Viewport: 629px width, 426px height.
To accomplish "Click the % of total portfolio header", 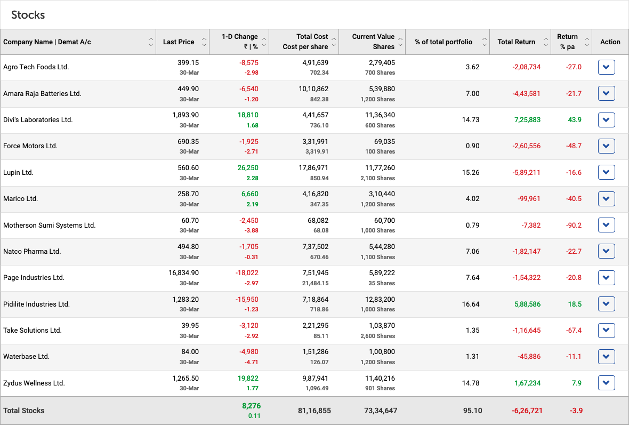I will point(443,42).
